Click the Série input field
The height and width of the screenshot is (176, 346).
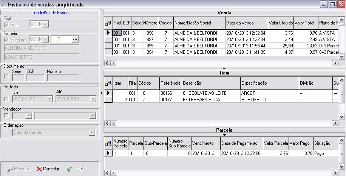click(x=18, y=77)
